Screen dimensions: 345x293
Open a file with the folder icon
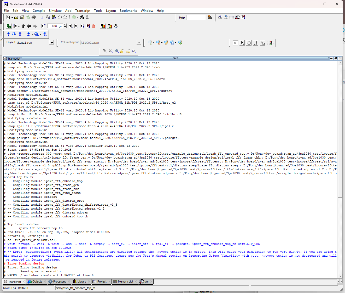[x=16, y=17]
